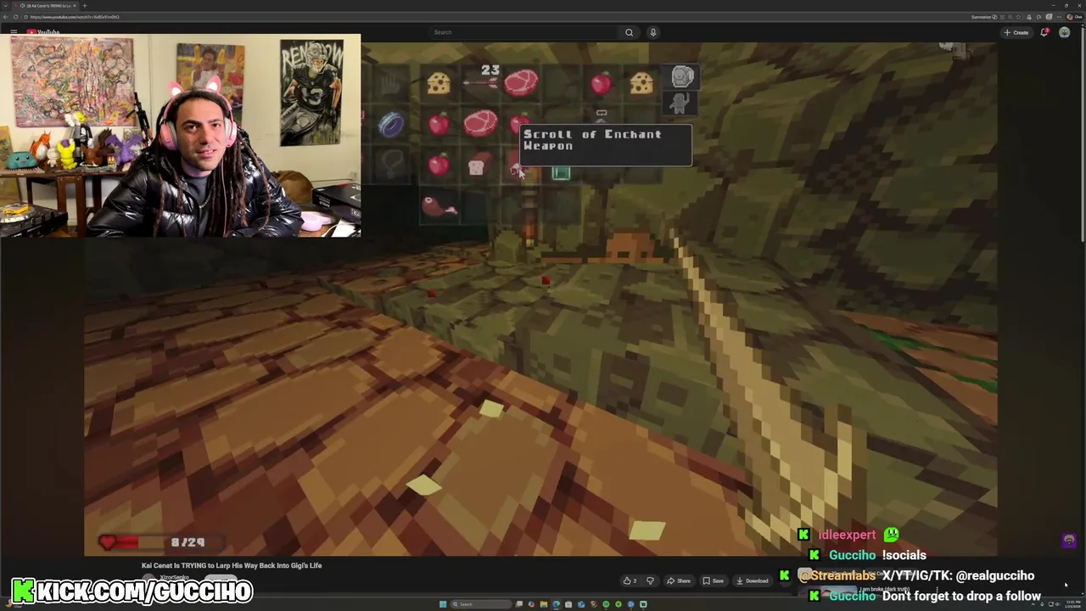Click the idleexpert chat username
Viewport: 1086px width, 611px height.
[847, 535]
